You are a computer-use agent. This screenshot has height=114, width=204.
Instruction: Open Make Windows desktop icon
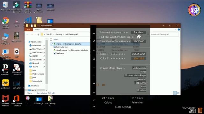point(39,8)
